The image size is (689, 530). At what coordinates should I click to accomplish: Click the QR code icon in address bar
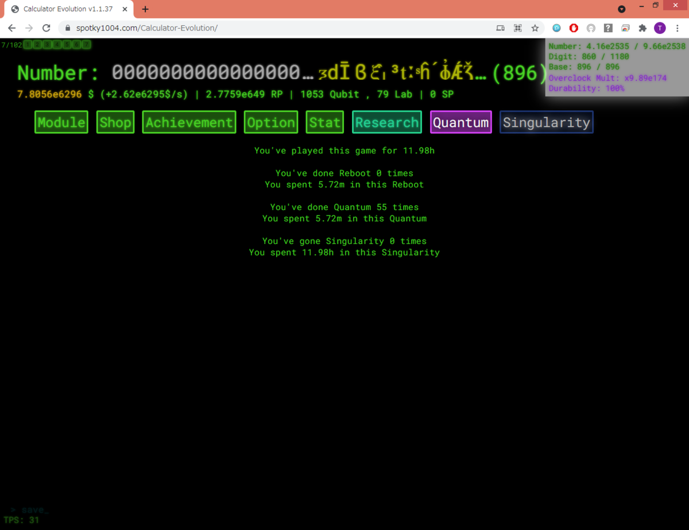click(517, 28)
